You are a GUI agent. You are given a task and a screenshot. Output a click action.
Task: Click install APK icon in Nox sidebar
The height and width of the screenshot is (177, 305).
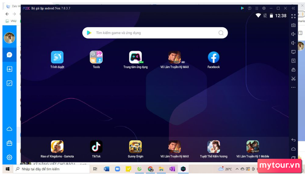pos(293,61)
